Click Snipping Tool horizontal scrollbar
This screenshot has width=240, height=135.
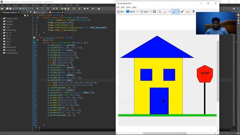pos(165,133)
